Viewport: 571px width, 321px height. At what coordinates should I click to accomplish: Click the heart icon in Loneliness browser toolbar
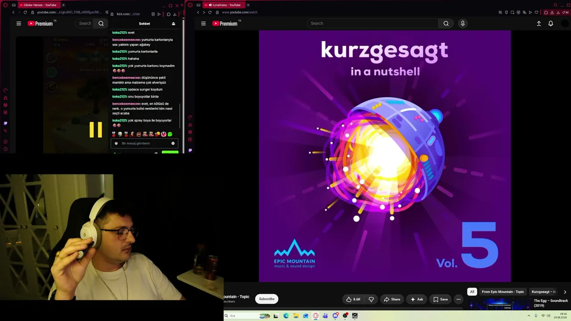[x=537, y=12]
